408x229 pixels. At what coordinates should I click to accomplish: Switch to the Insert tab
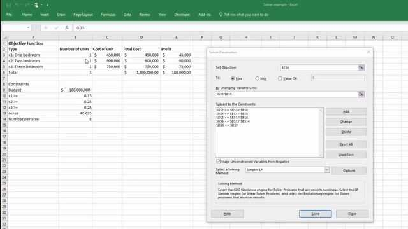click(45, 15)
